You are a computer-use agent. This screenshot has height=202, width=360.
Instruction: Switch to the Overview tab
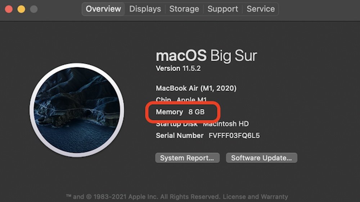coord(103,9)
